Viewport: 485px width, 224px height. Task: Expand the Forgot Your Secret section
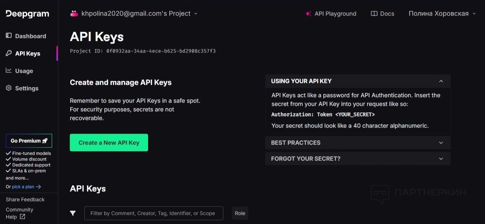(441, 159)
